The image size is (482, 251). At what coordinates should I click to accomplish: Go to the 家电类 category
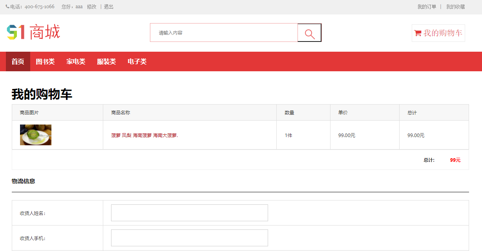coord(76,61)
